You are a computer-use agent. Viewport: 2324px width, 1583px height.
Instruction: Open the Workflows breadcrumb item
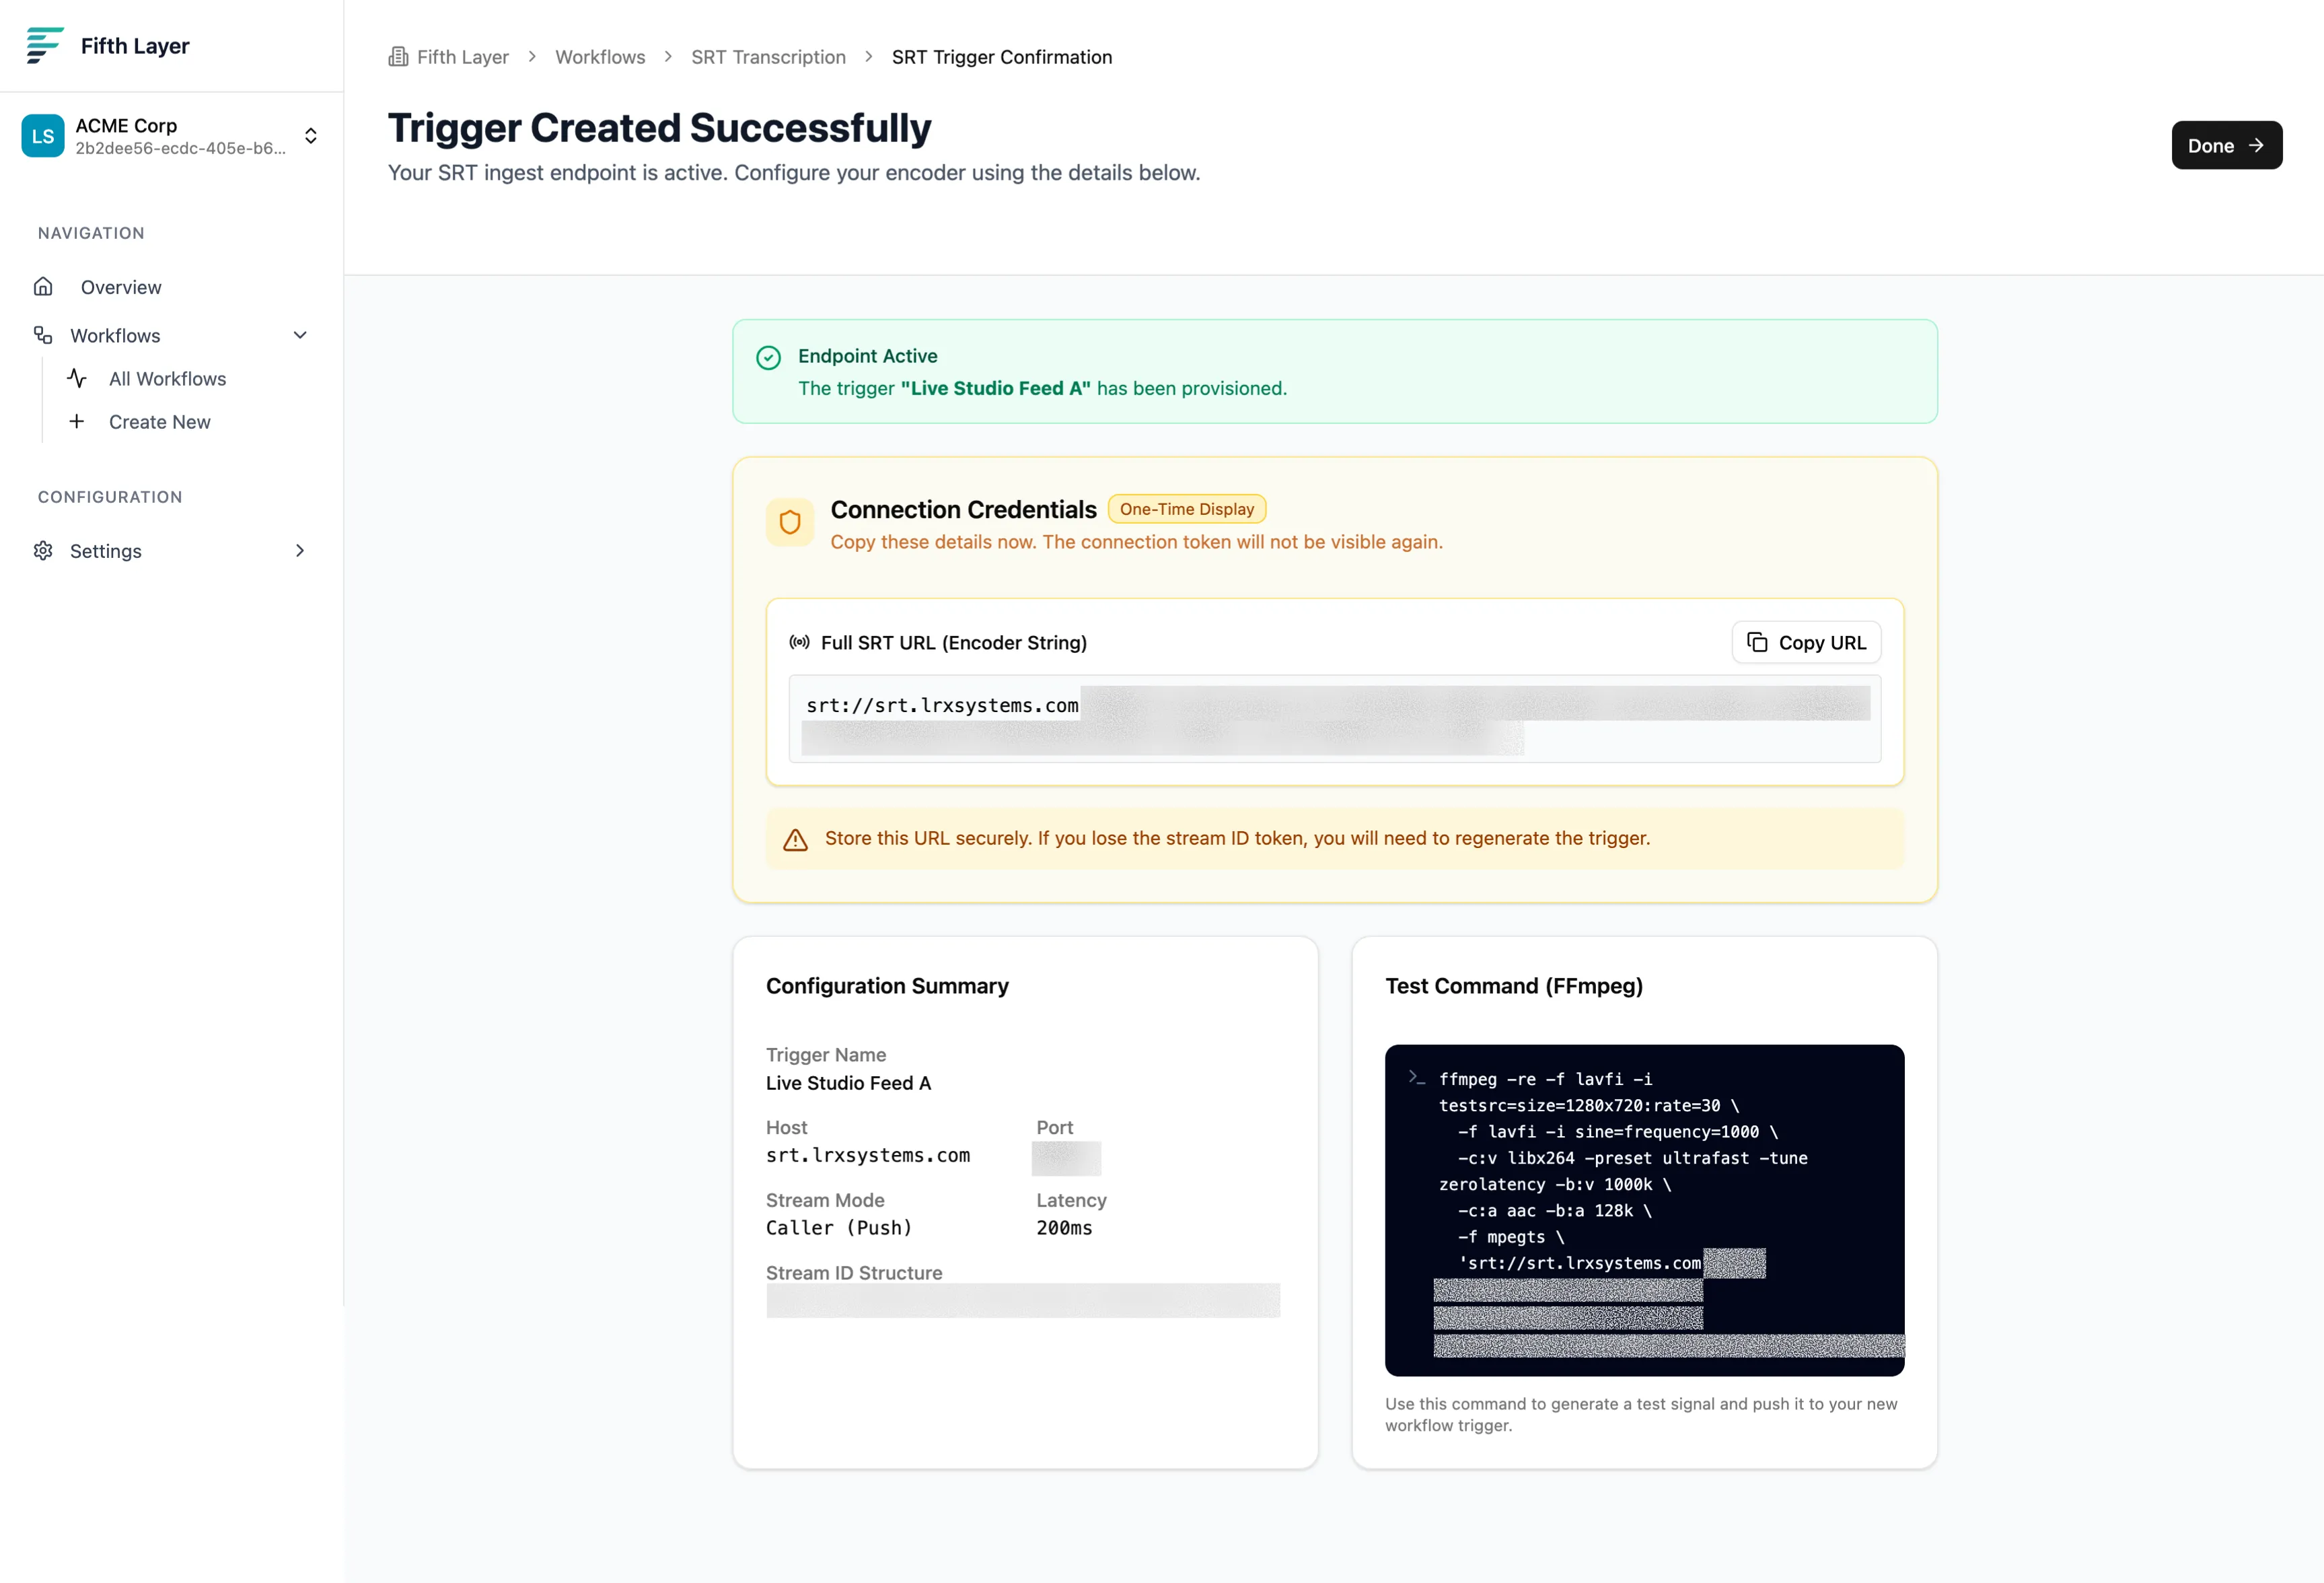(x=600, y=56)
